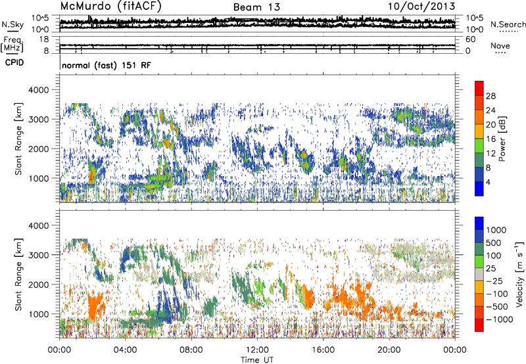Image resolution: width=526 pixels, height=364 pixels.
Task: Pick the light green 12–16 dB Power swatch
Action: coord(479,146)
